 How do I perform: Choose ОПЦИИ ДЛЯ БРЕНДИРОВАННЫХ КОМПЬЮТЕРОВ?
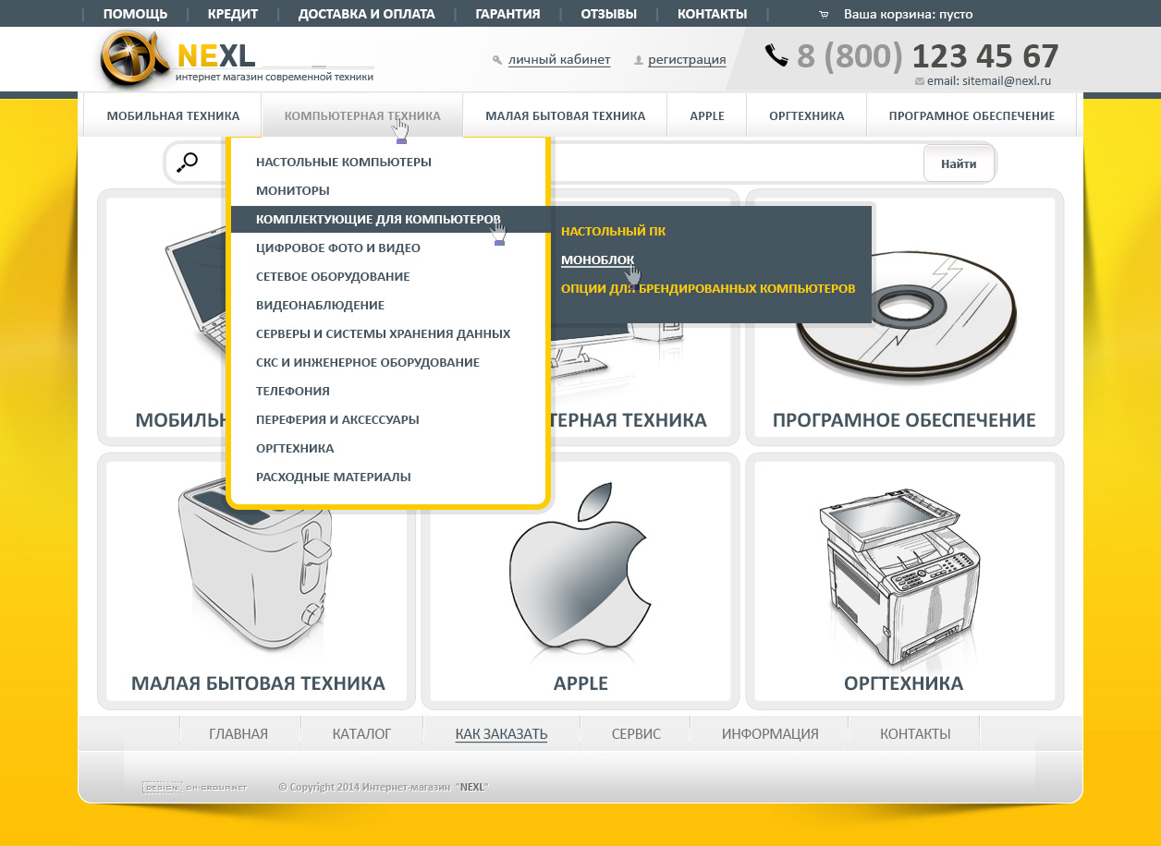pyautogui.click(x=708, y=288)
